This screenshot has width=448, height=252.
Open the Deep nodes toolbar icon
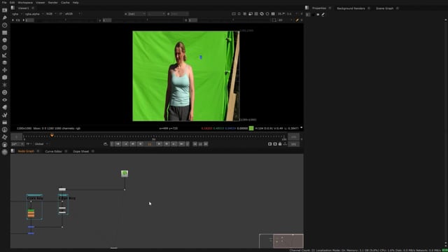[x=5, y=92]
